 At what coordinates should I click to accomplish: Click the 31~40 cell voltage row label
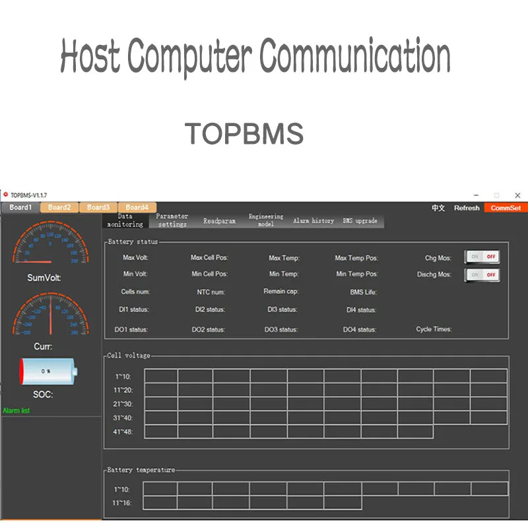pyautogui.click(x=123, y=418)
